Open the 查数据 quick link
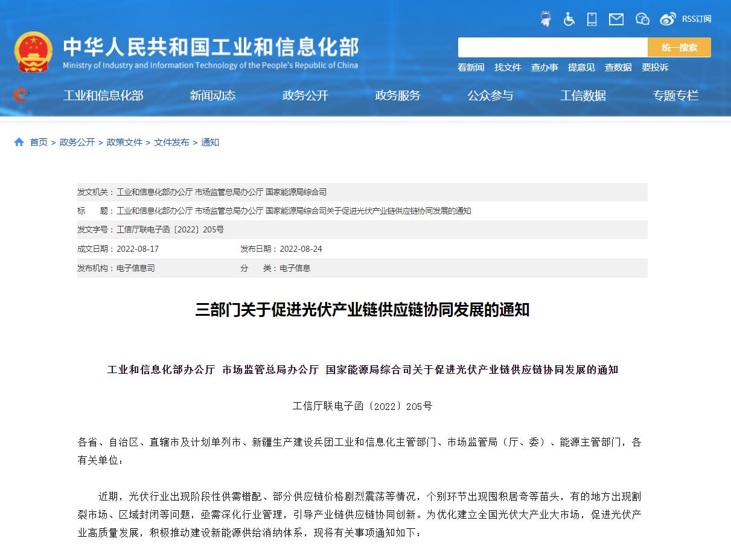The image size is (731, 547). 618,68
